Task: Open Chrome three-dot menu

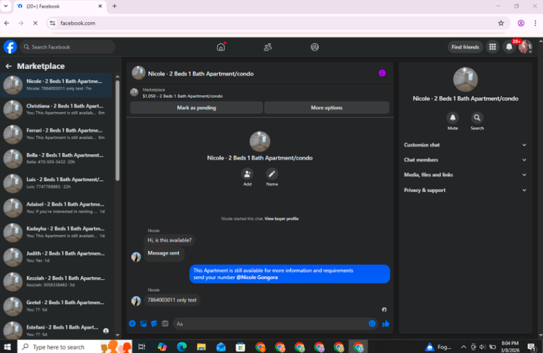Action: pos(535,23)
